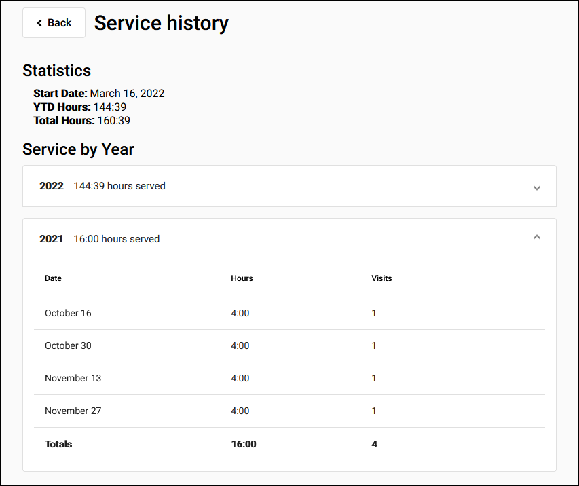Viewport: 579px width, 486px height.
Task: Select the November 27 service entry
Action: (x=73, y=411)
